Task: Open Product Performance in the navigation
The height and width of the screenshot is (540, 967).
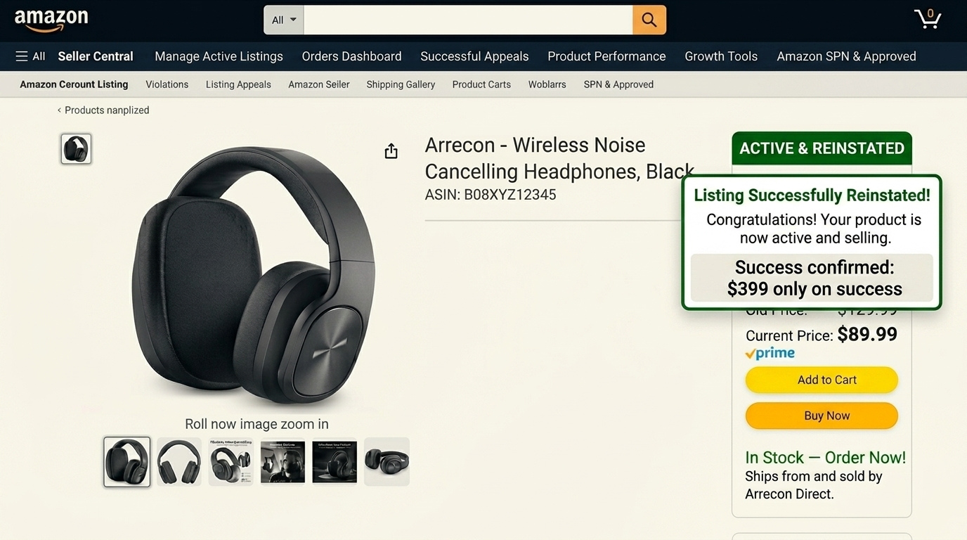Action: 606,56
